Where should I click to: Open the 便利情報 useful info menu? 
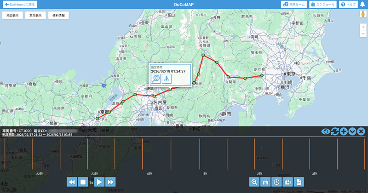pyautogui.click(x=58, y=15)
